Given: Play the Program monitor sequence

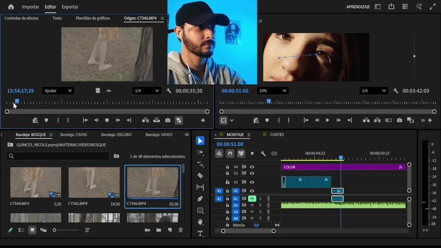Looking at the screenshot, I should [x=327, y=120].
